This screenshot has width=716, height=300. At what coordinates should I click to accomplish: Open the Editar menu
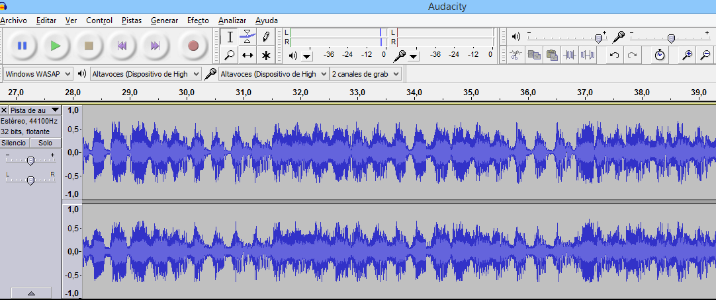(x=46, y=20)
